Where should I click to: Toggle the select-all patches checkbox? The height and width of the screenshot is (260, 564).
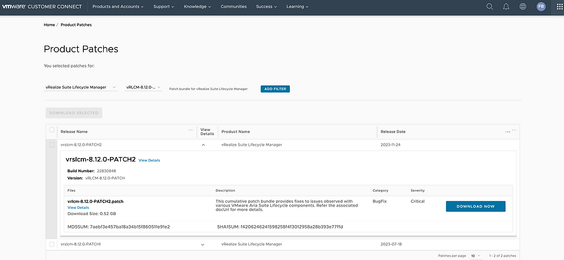point(52,130)
